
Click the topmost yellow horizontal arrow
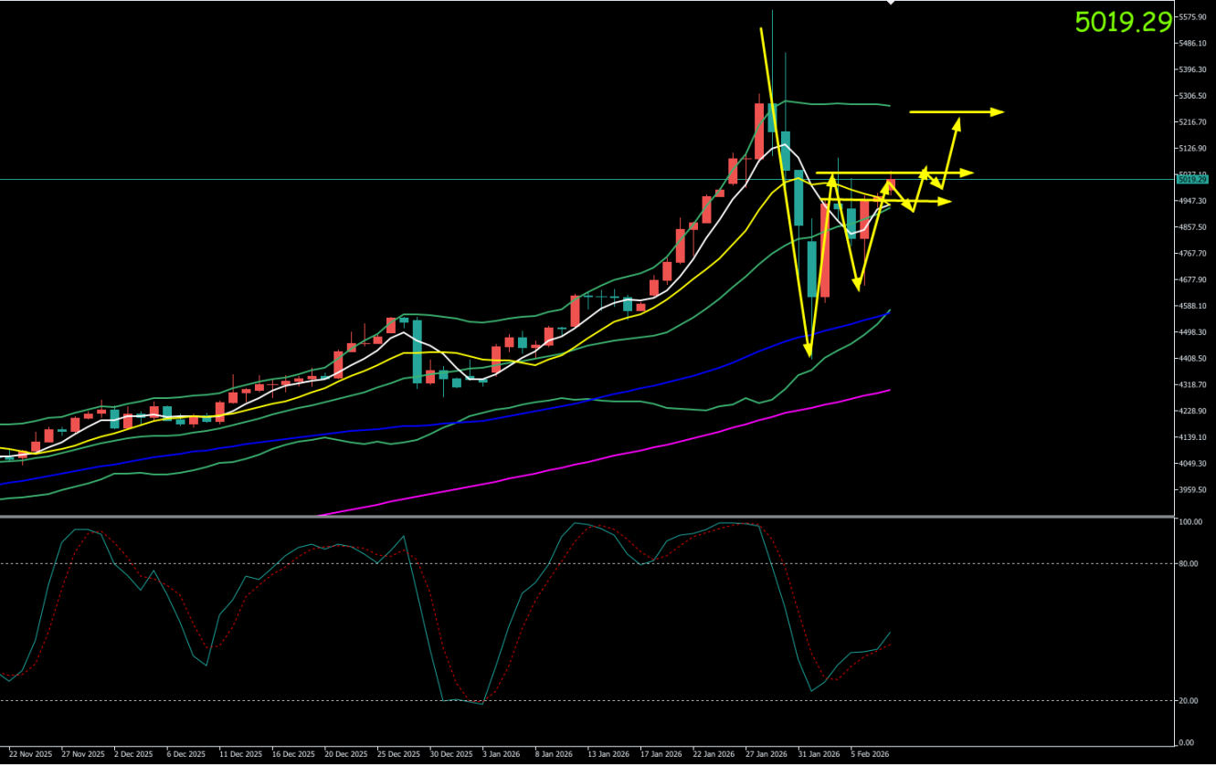(955, 112)
